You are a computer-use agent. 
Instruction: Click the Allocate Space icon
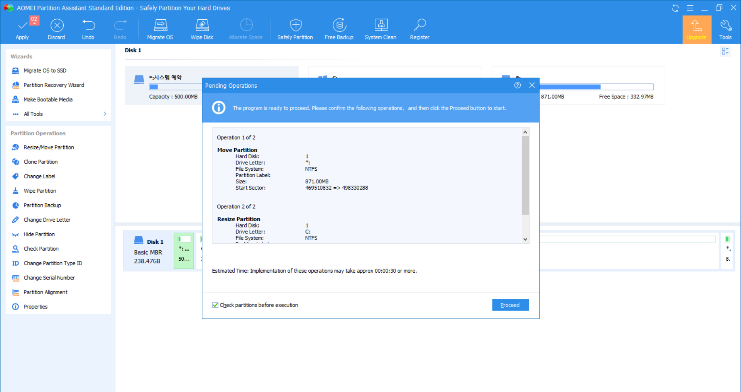pyautogui.click(x=246, y=25)
